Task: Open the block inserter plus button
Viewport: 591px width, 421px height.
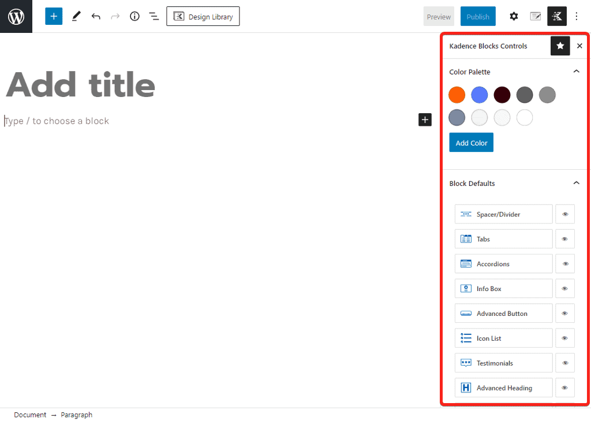Action: [x=54, y=16]
